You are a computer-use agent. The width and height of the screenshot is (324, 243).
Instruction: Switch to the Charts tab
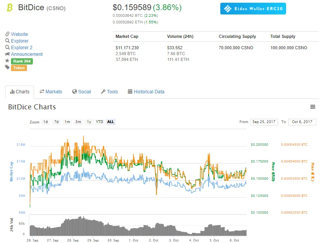(x=20, y=92)
